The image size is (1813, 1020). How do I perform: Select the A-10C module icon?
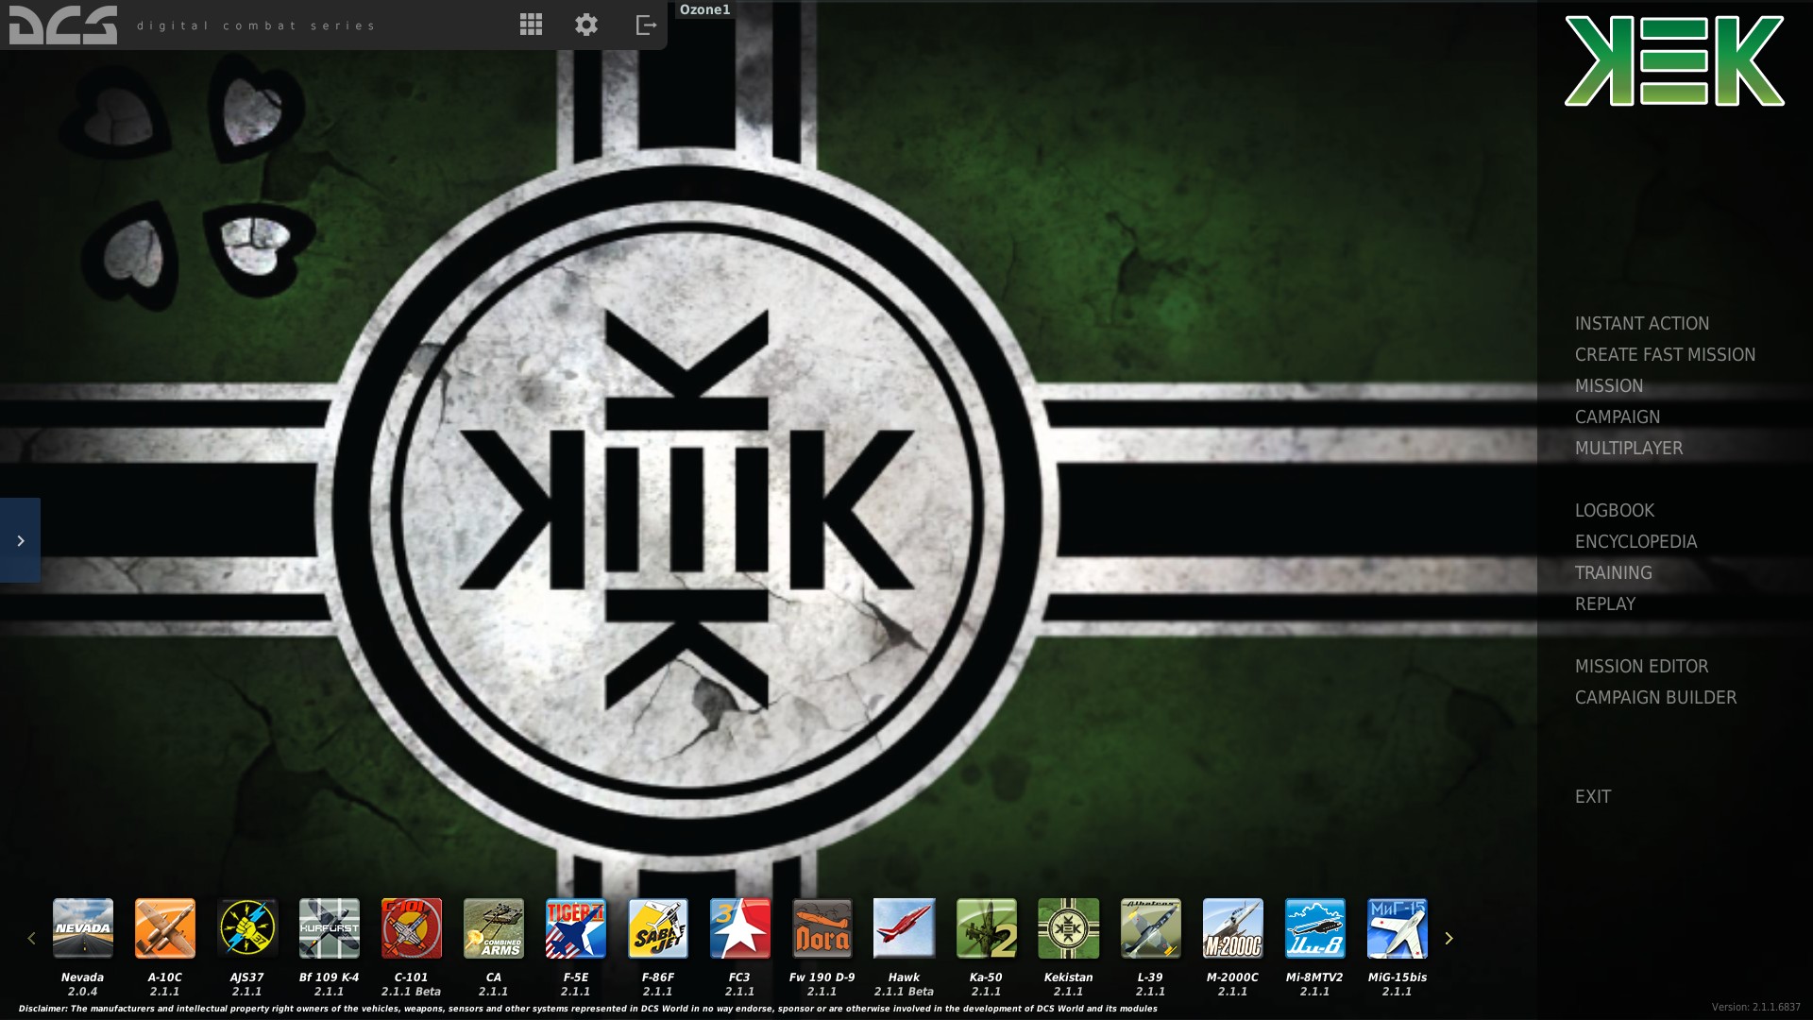pyautogui.click(x=165, y=927)
